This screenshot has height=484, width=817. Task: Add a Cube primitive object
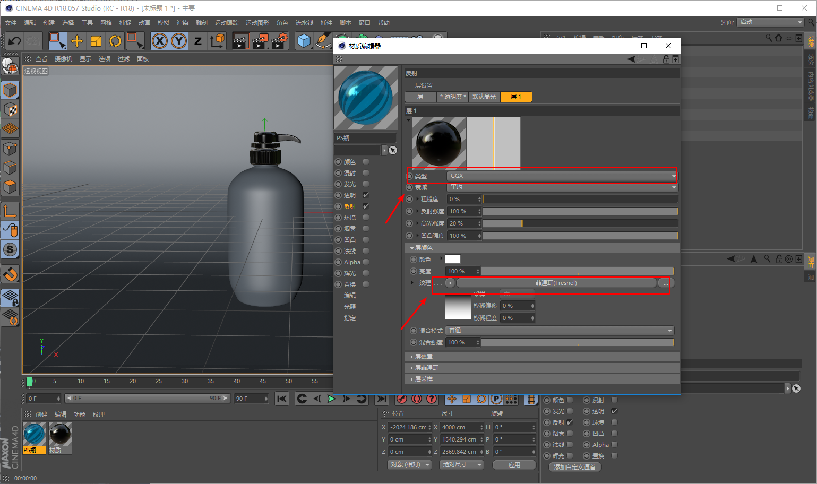click(x=304, y=41)
